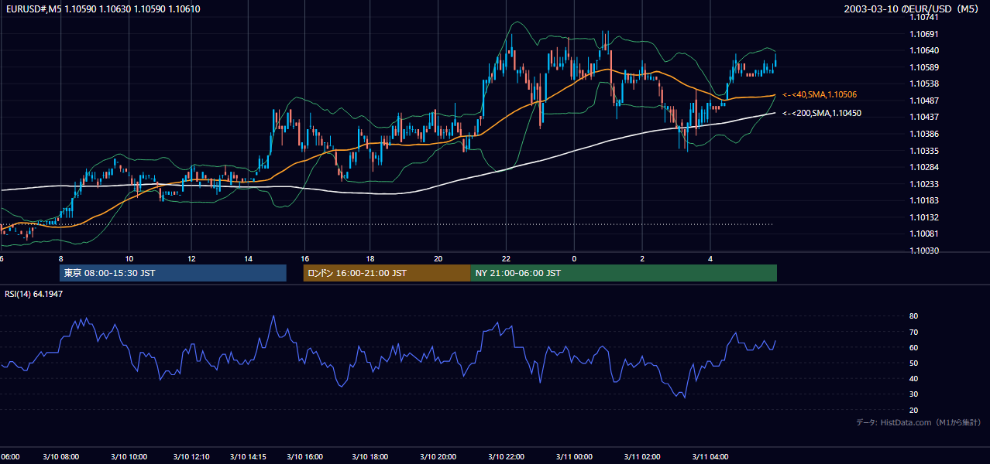Click the '<-<200,SMA,1.10450' white label

click(822, 113)
